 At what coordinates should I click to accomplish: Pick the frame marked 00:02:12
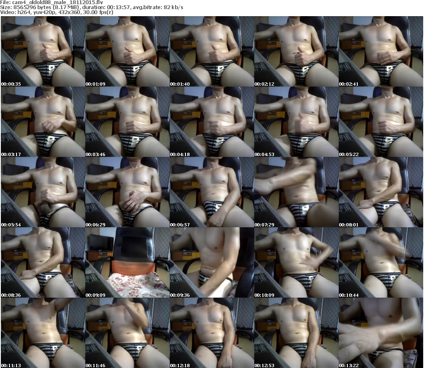click(x=296, y=51)
